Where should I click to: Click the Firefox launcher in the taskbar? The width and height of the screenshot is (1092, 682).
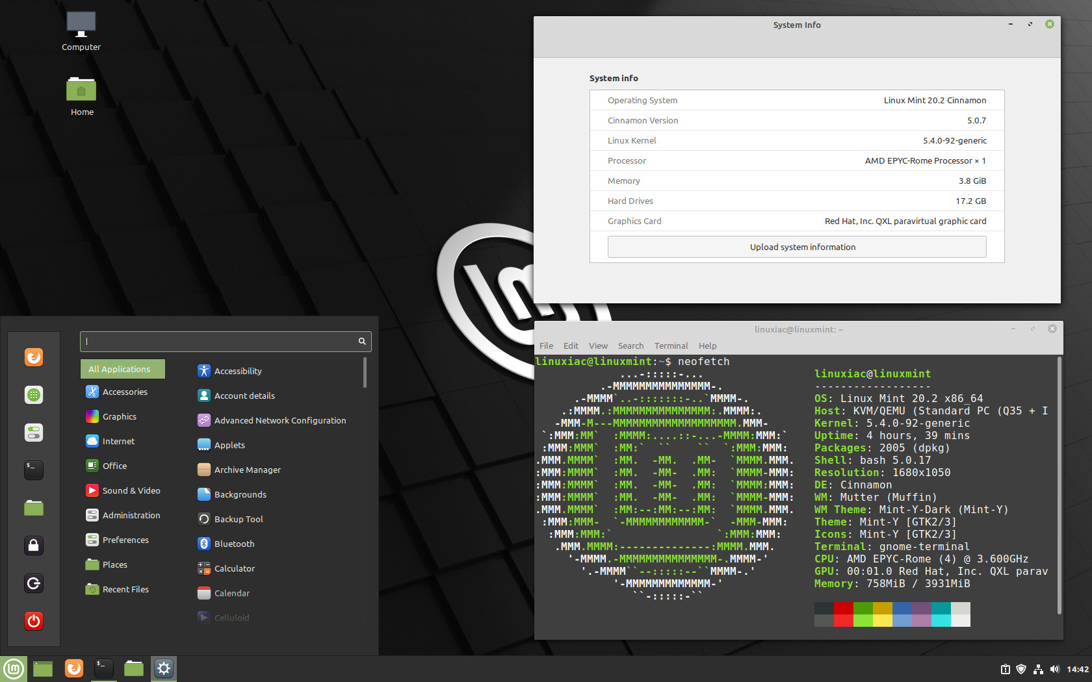[74, 668]
